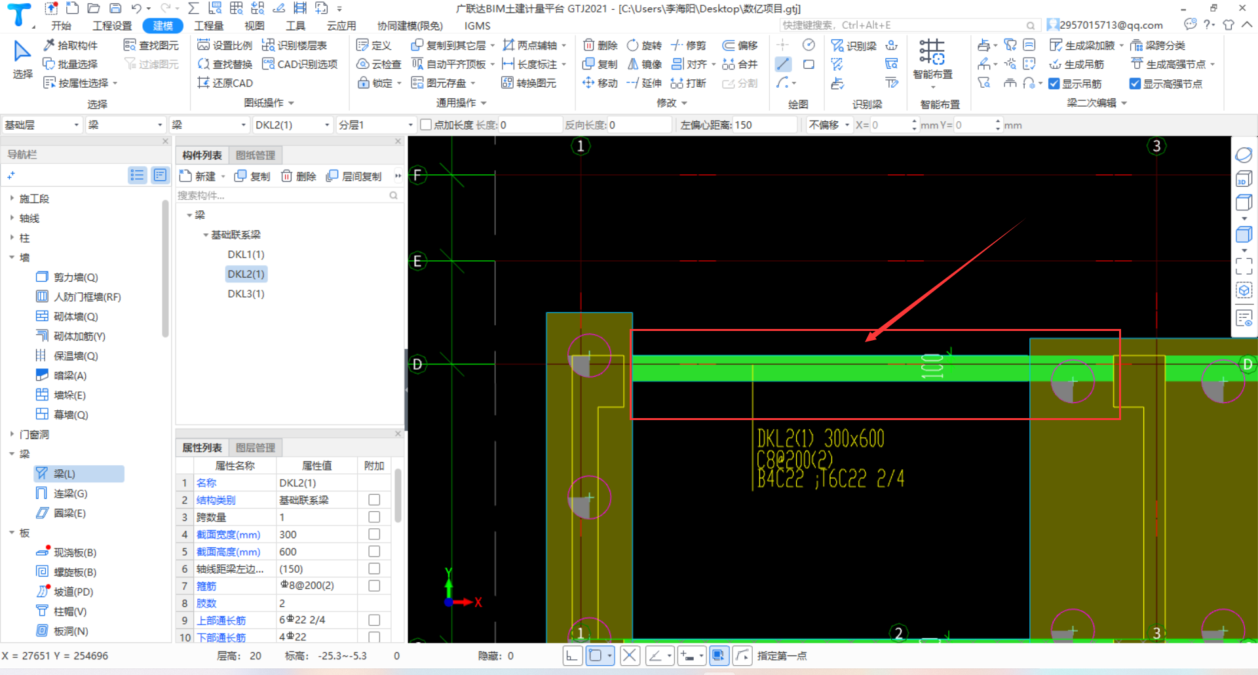Switch to the 图纸管理 tab
This screenshot has height=675, width=1258.
click(x=256, y=155)
